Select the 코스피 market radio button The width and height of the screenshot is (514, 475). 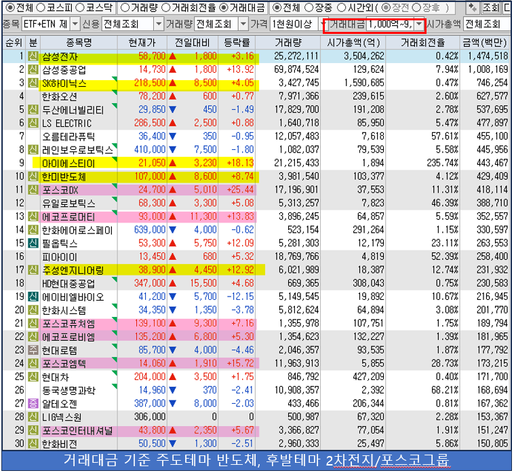pyautogui.click(x=41, y=7)
